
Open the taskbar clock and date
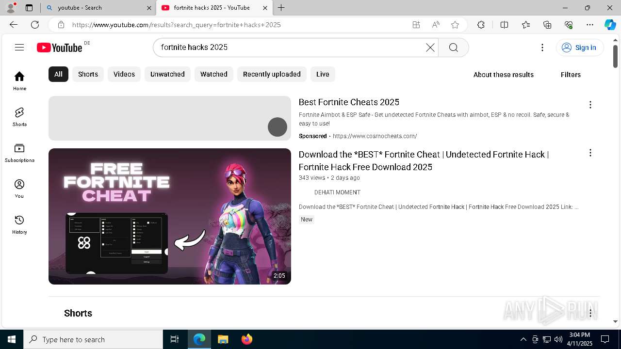pos(580,339)
